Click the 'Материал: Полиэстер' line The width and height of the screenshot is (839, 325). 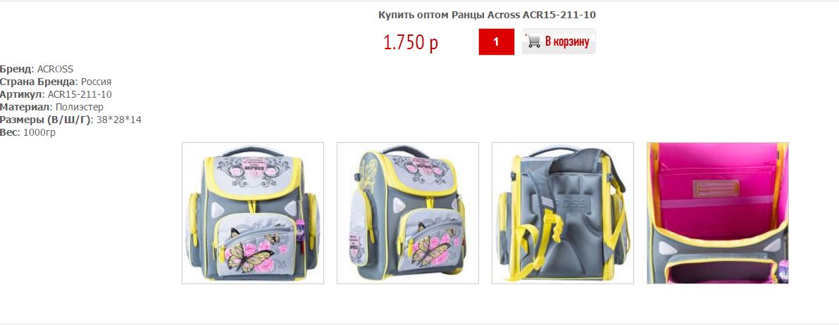pyautogui.click(x=52, y=107)
